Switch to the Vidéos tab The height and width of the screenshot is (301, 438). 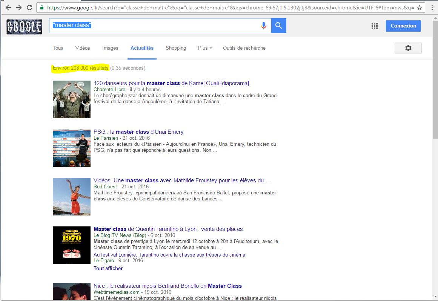(x=83, y=48)
